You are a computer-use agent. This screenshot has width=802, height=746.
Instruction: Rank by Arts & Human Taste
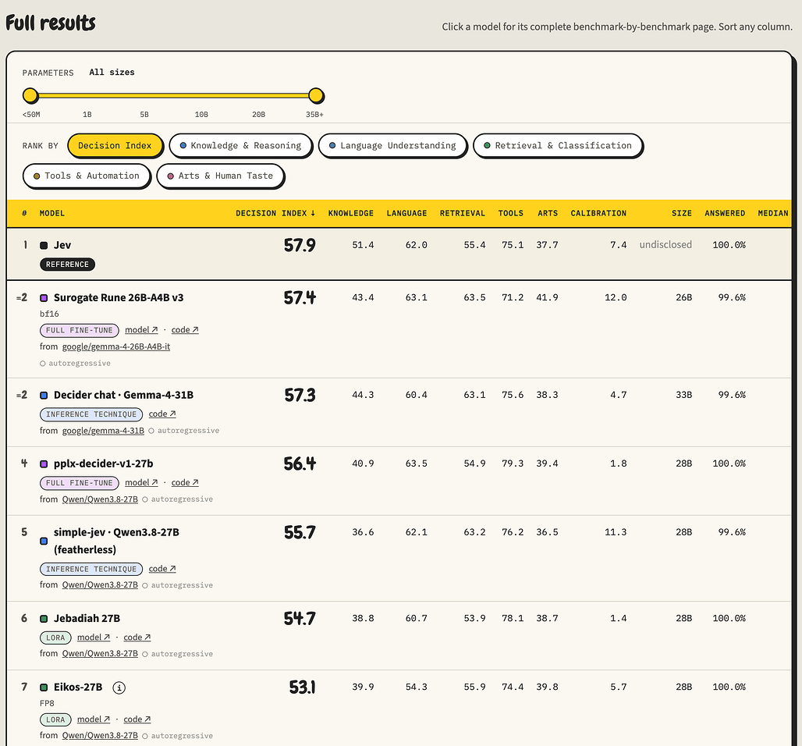click(221, 176)
